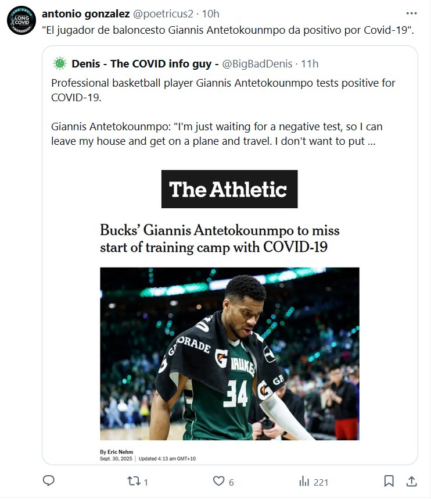The width and height of the screenshot is (431, 499).
Task: Click the quoted tweet's 11h timestamp
Action: pos(310,63)
